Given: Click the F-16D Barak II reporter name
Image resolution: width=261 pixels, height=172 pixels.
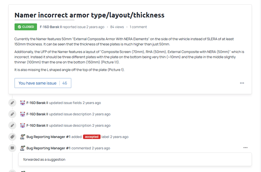Looking at the screenshot, I should click(x=51, y=27).
